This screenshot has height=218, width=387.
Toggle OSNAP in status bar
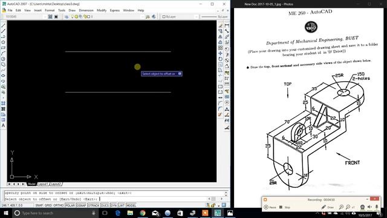(81, 205)
